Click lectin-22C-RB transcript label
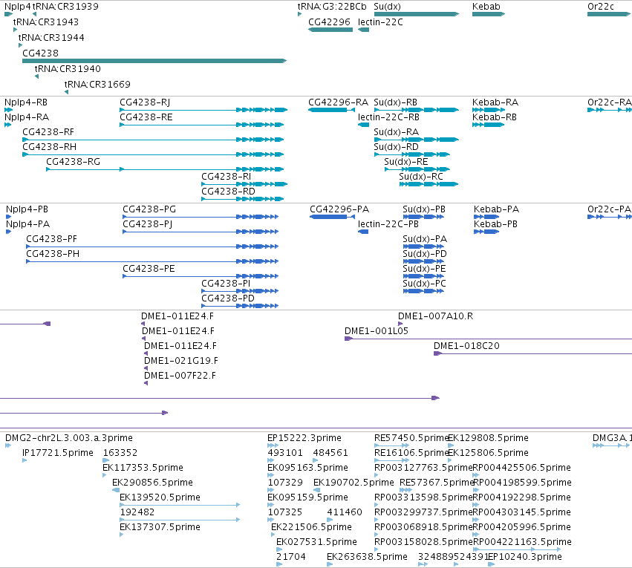This screenshot has width=632, height=568. [388, 117]
